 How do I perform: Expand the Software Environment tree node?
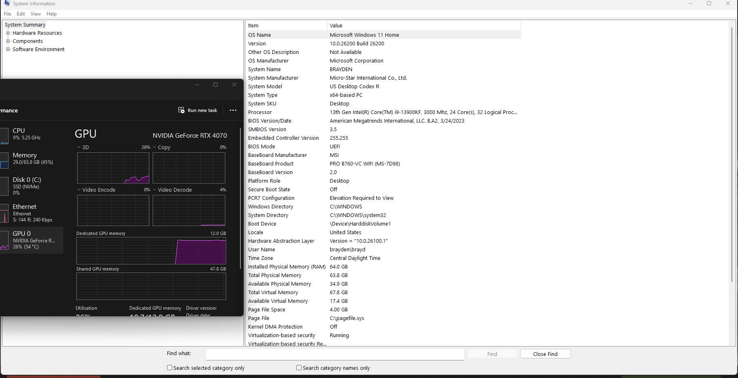pos(8,49)
